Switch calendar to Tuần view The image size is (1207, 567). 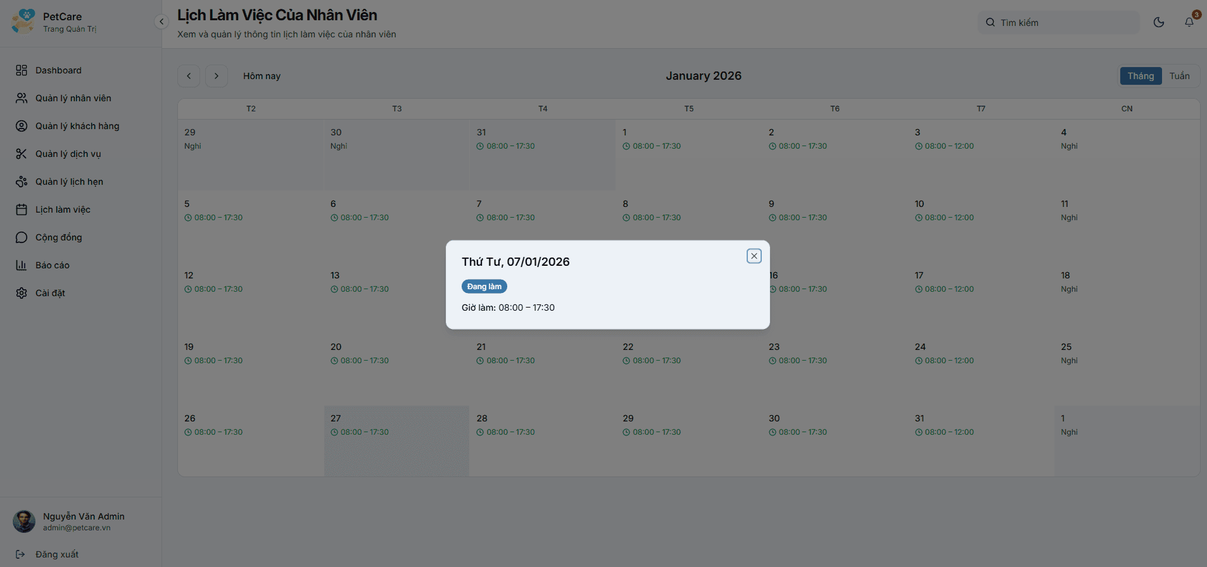[1179, 76]
